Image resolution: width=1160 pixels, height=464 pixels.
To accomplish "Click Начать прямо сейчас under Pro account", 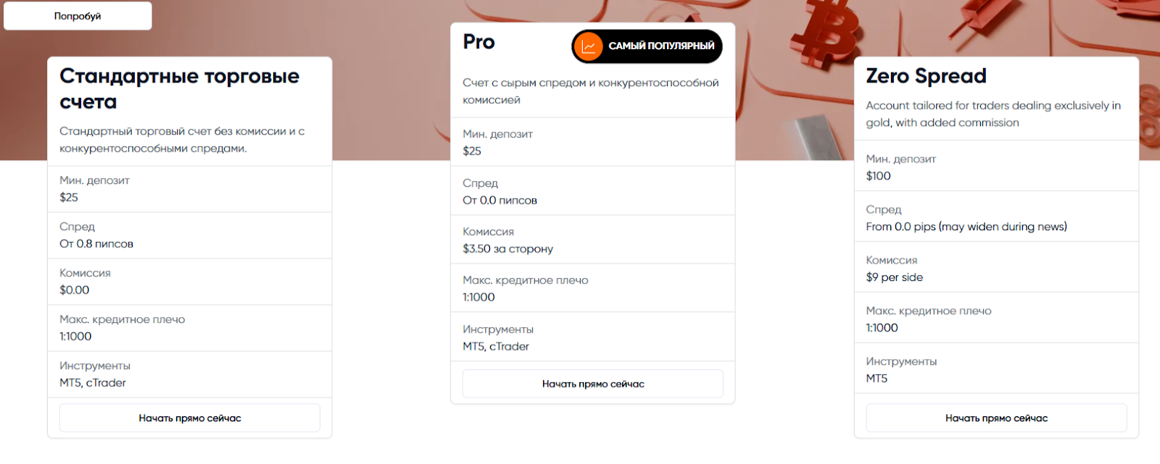I will coord(593,384).
